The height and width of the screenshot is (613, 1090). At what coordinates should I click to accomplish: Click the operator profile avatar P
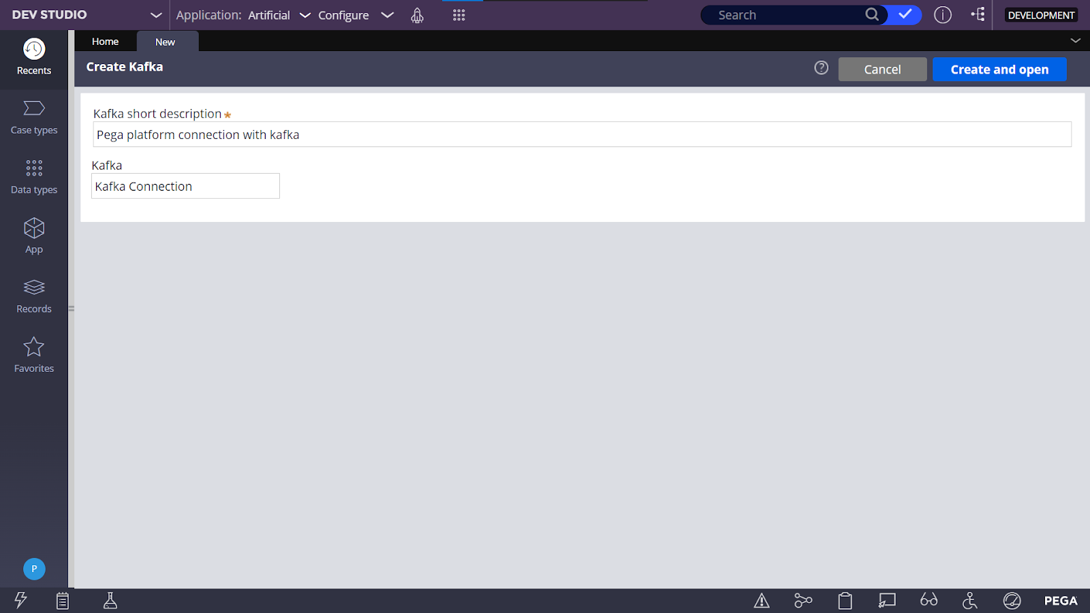pos(34,569)
